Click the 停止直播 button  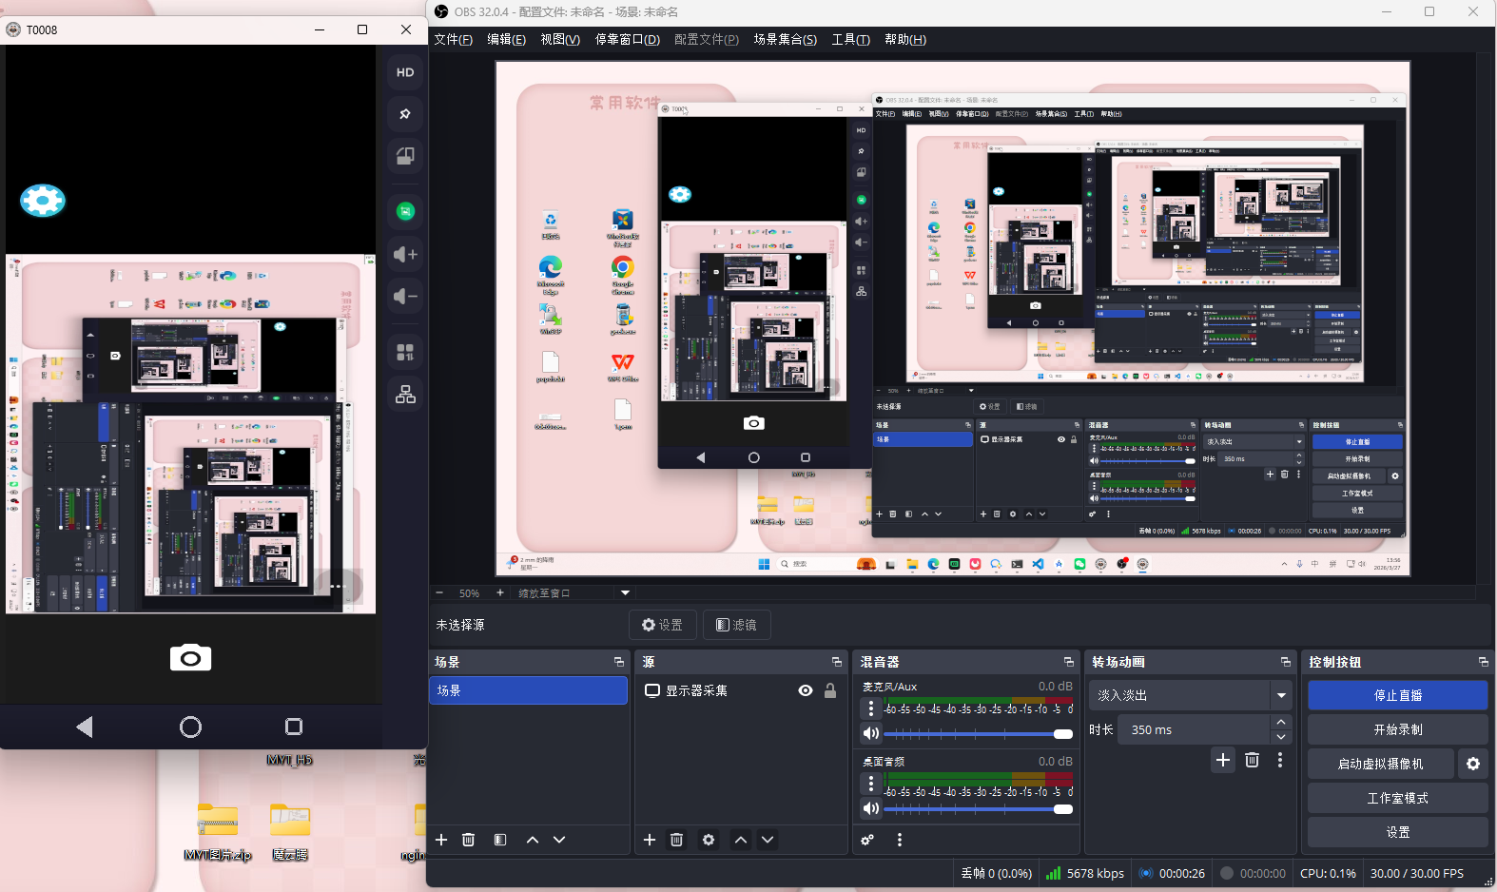pos(1397,695)
